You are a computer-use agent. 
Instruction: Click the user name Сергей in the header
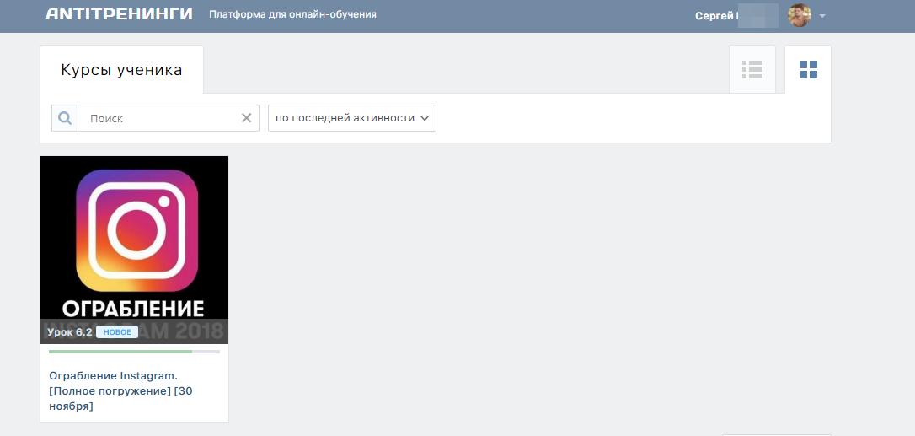pyautogui.click(x=715, y=16)
